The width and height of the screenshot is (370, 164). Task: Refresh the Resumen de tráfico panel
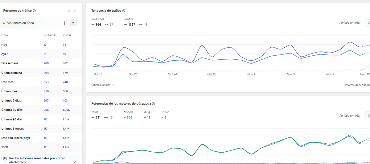(69, 11)
